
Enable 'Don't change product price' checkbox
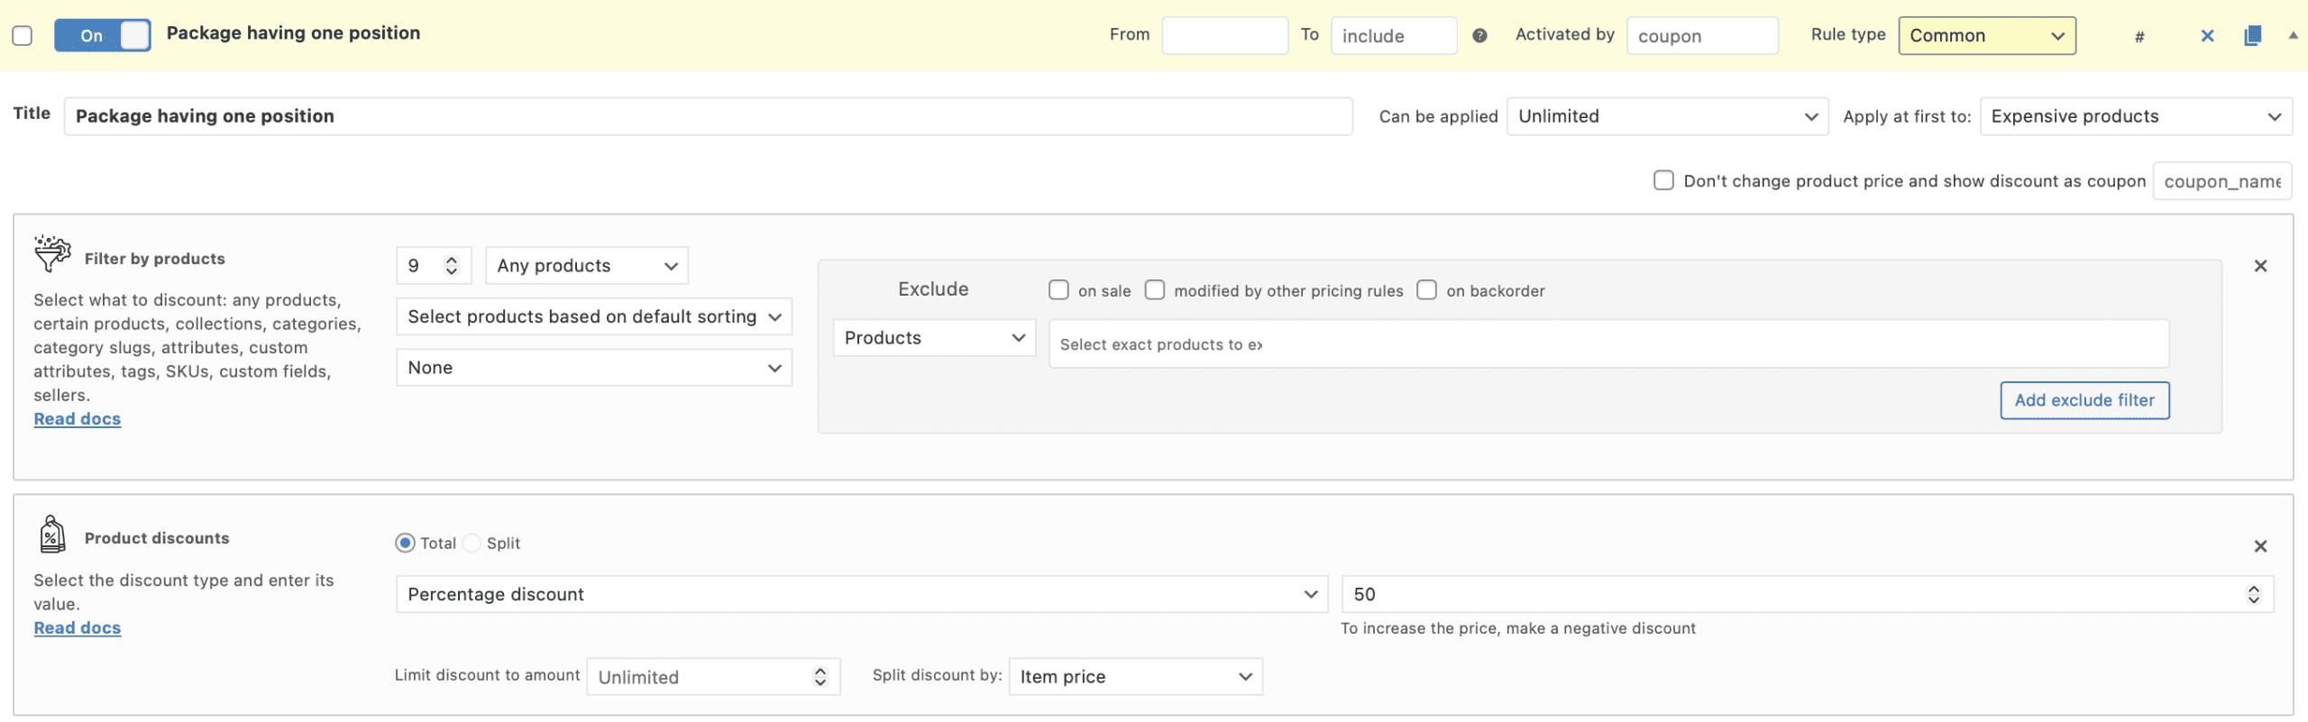click(1663, 180)
